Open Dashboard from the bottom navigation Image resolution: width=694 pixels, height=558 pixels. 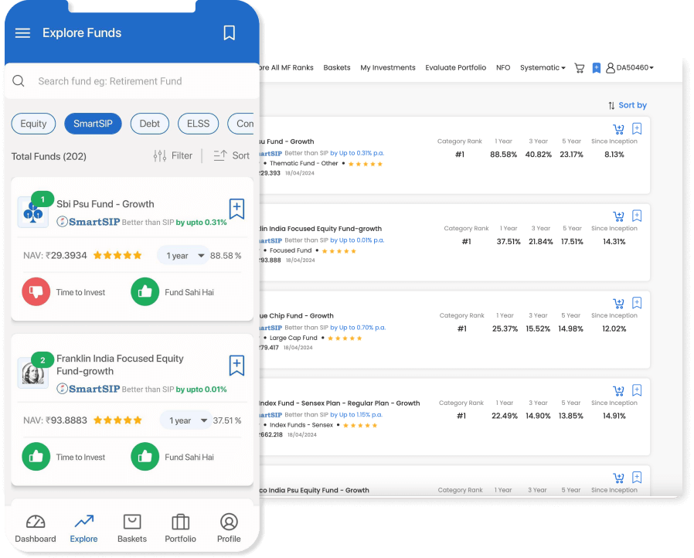(x=36, y=529)
